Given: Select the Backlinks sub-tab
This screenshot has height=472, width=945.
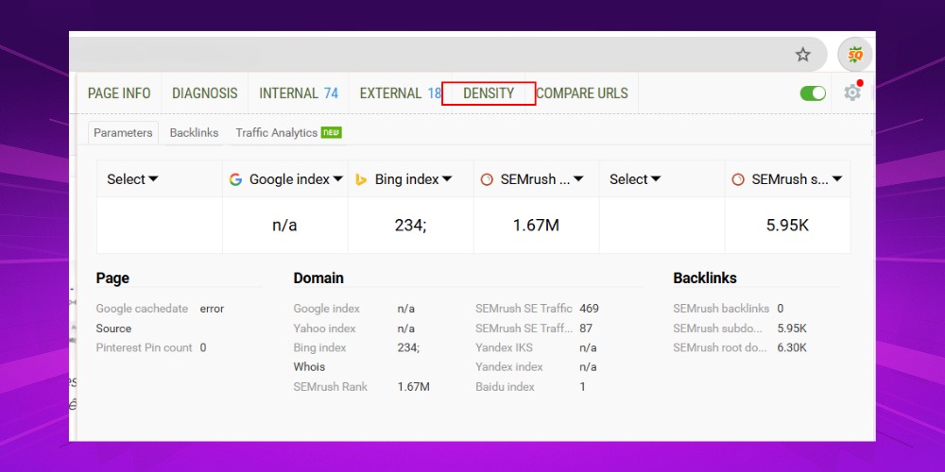Looking at the screenshot, I should [x=194, y=132].
